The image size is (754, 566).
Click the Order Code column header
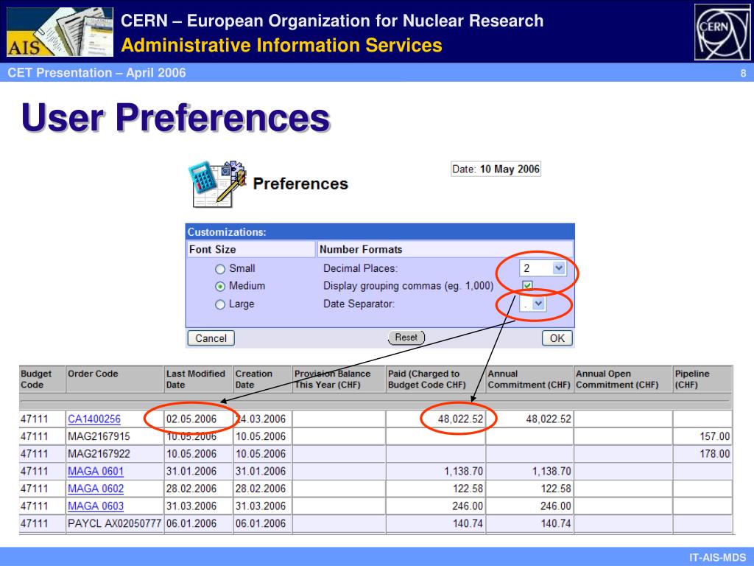[115, 380]
